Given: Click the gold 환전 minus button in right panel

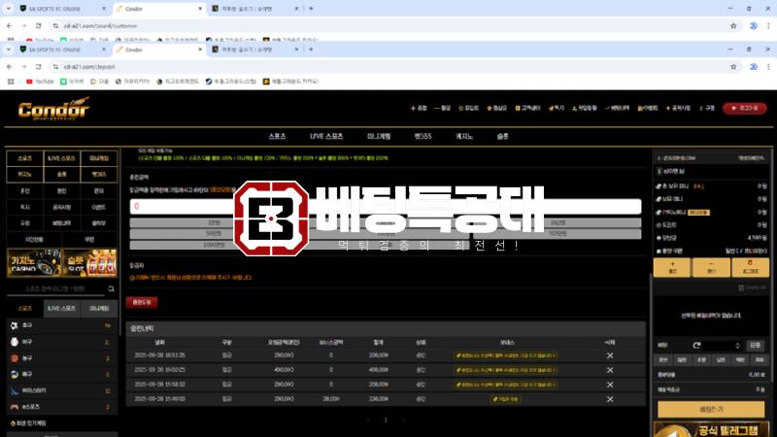Looking at the screenshot, I should pyautogui.click(x=711, y=268).
